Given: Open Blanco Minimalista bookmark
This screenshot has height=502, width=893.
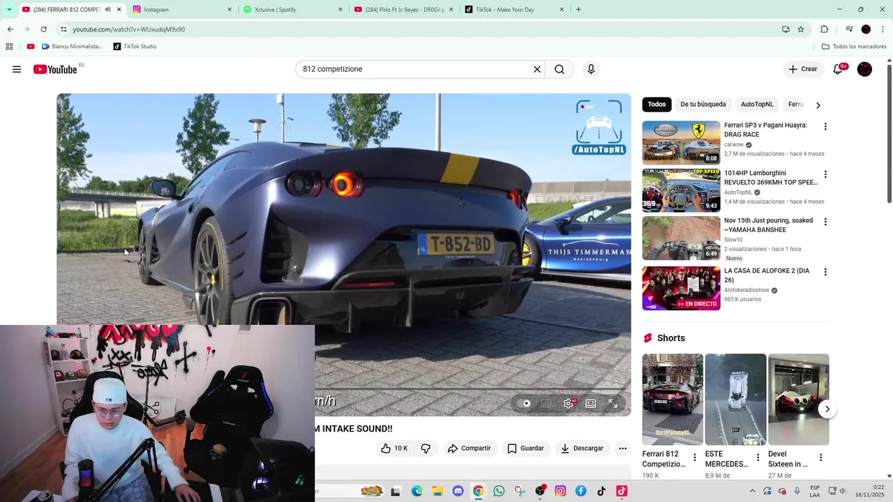Looking at the screenshot, I should (x=72, y=47).
